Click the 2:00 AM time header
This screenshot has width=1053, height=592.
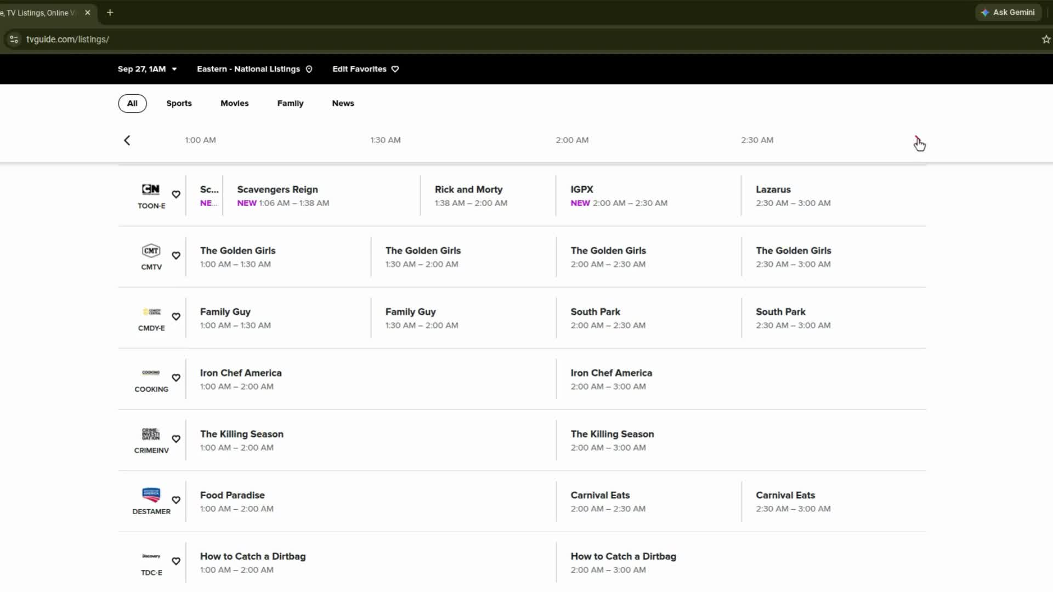click(x=572, y=140)
